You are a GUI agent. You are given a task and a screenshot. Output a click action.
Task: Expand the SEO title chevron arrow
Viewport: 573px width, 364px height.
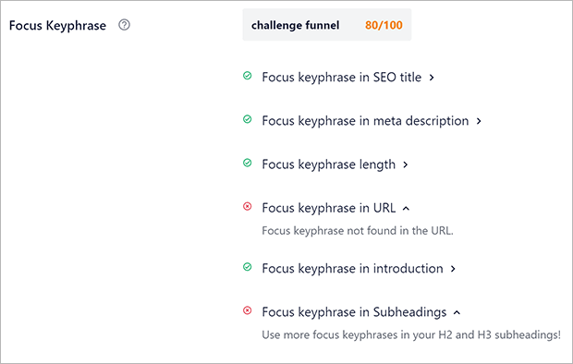pyautogui.click(x=432, y=78)
